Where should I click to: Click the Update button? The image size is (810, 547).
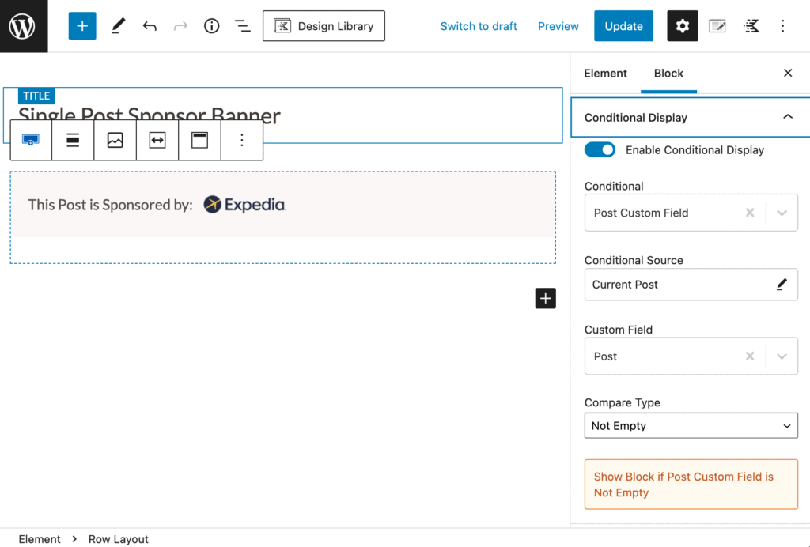[x=623, y=26]
